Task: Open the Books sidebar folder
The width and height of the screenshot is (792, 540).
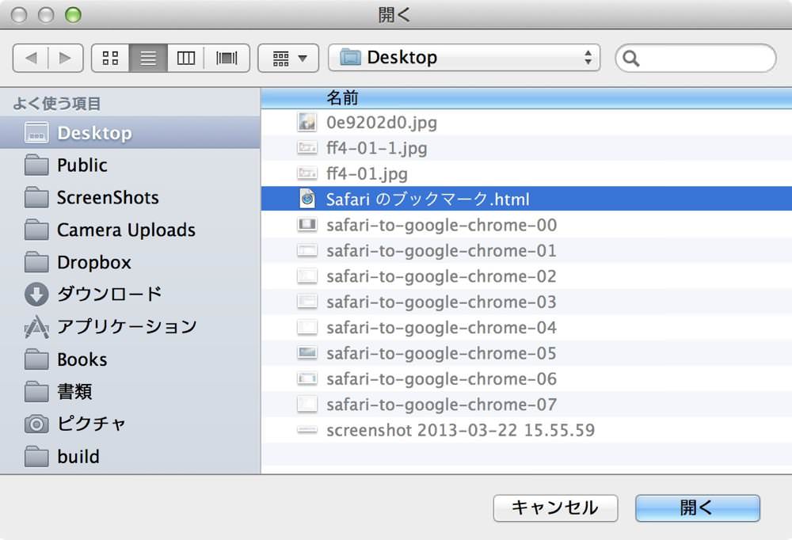Action: tap(131, 359)
